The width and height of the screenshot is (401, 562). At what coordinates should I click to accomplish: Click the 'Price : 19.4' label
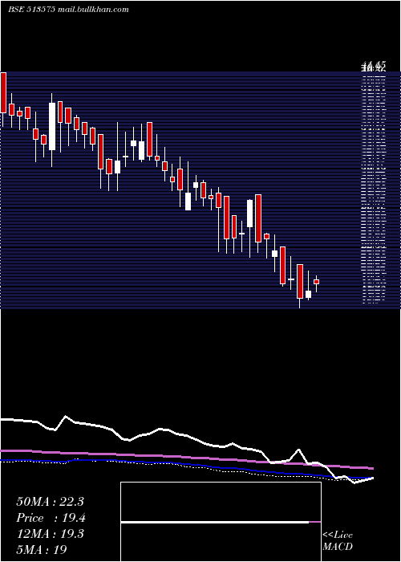click(51, 518)
